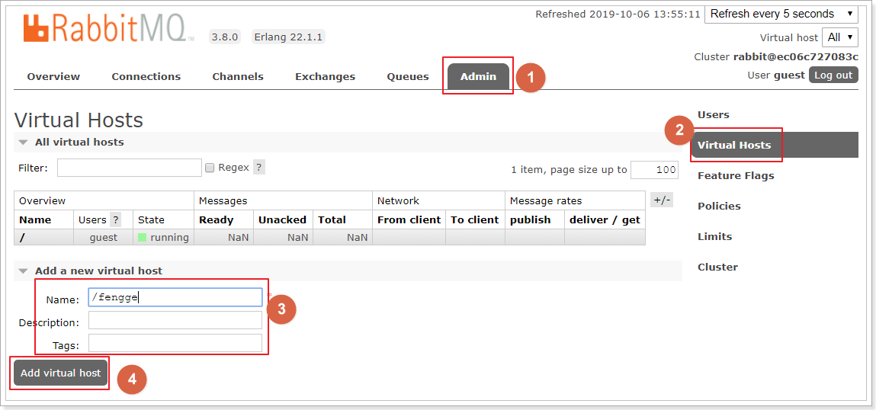Click the 3.8.0 version label
Image resolution: width=876 pixels, height=410 pixels.
coord(225,37)
